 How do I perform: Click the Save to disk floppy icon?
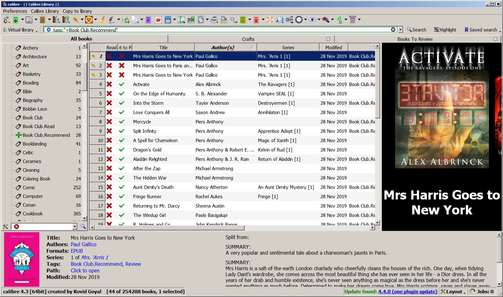point(168,20)
